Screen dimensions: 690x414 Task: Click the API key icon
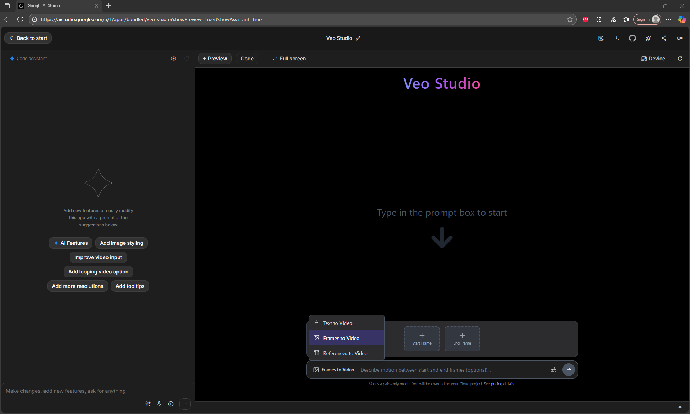click(680, 38)
